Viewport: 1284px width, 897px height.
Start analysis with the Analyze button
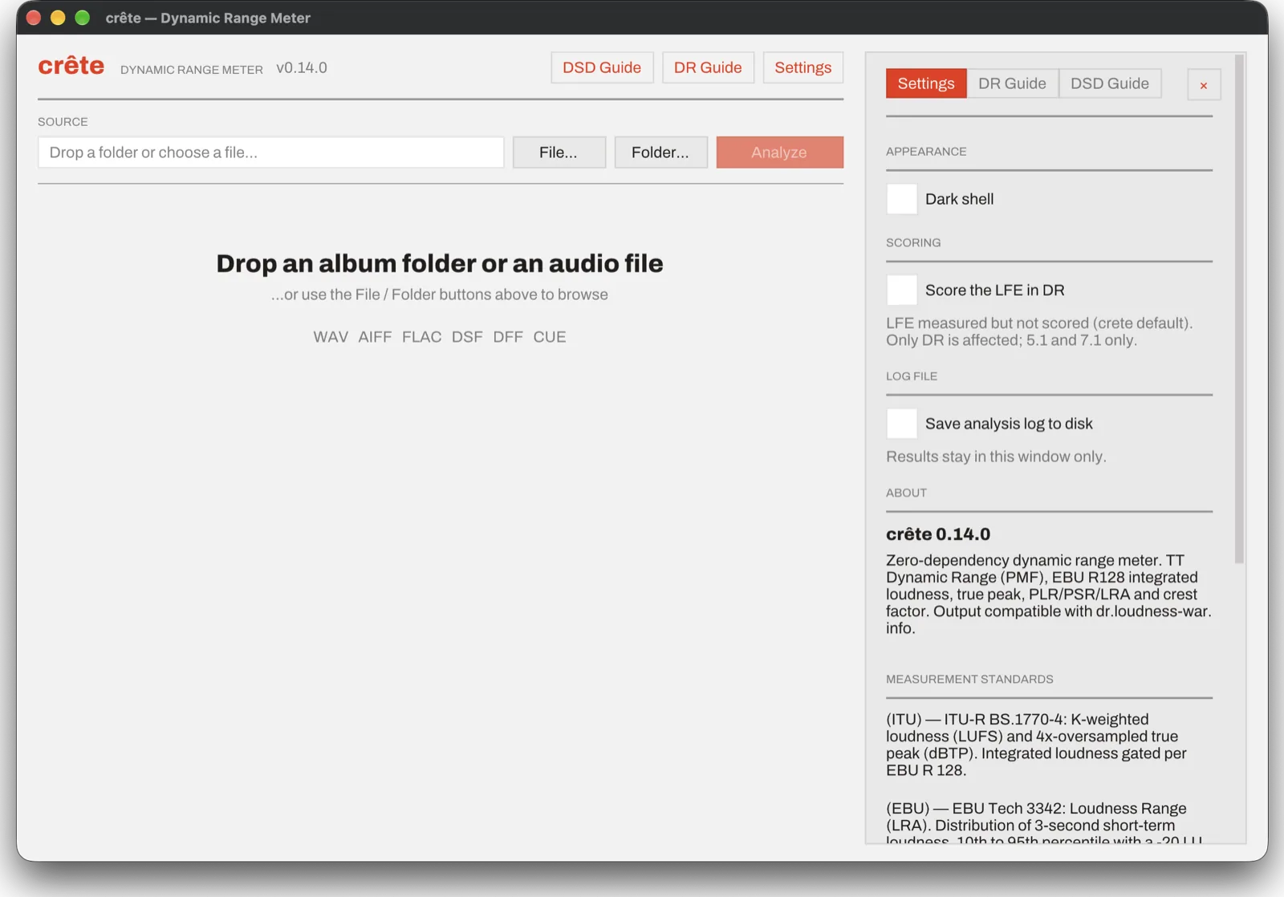pyautogui.click(x=779, y=152)
